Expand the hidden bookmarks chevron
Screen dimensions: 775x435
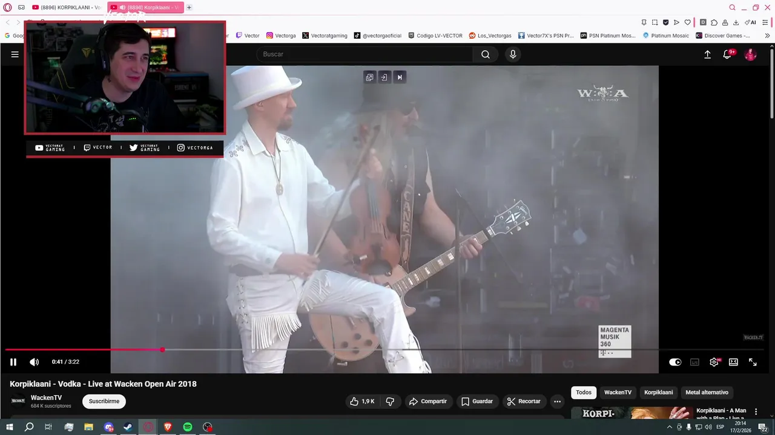click(x=768, y=36)
